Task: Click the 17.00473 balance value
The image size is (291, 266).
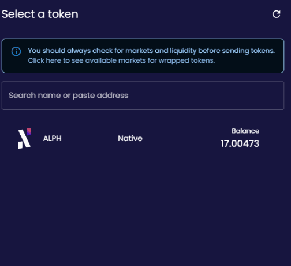Action: [240, 143]
